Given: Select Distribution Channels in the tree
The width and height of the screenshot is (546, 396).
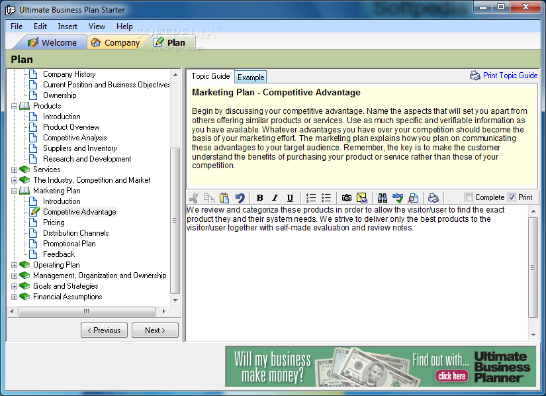Looking at the screenshot, I should point(76,233).
